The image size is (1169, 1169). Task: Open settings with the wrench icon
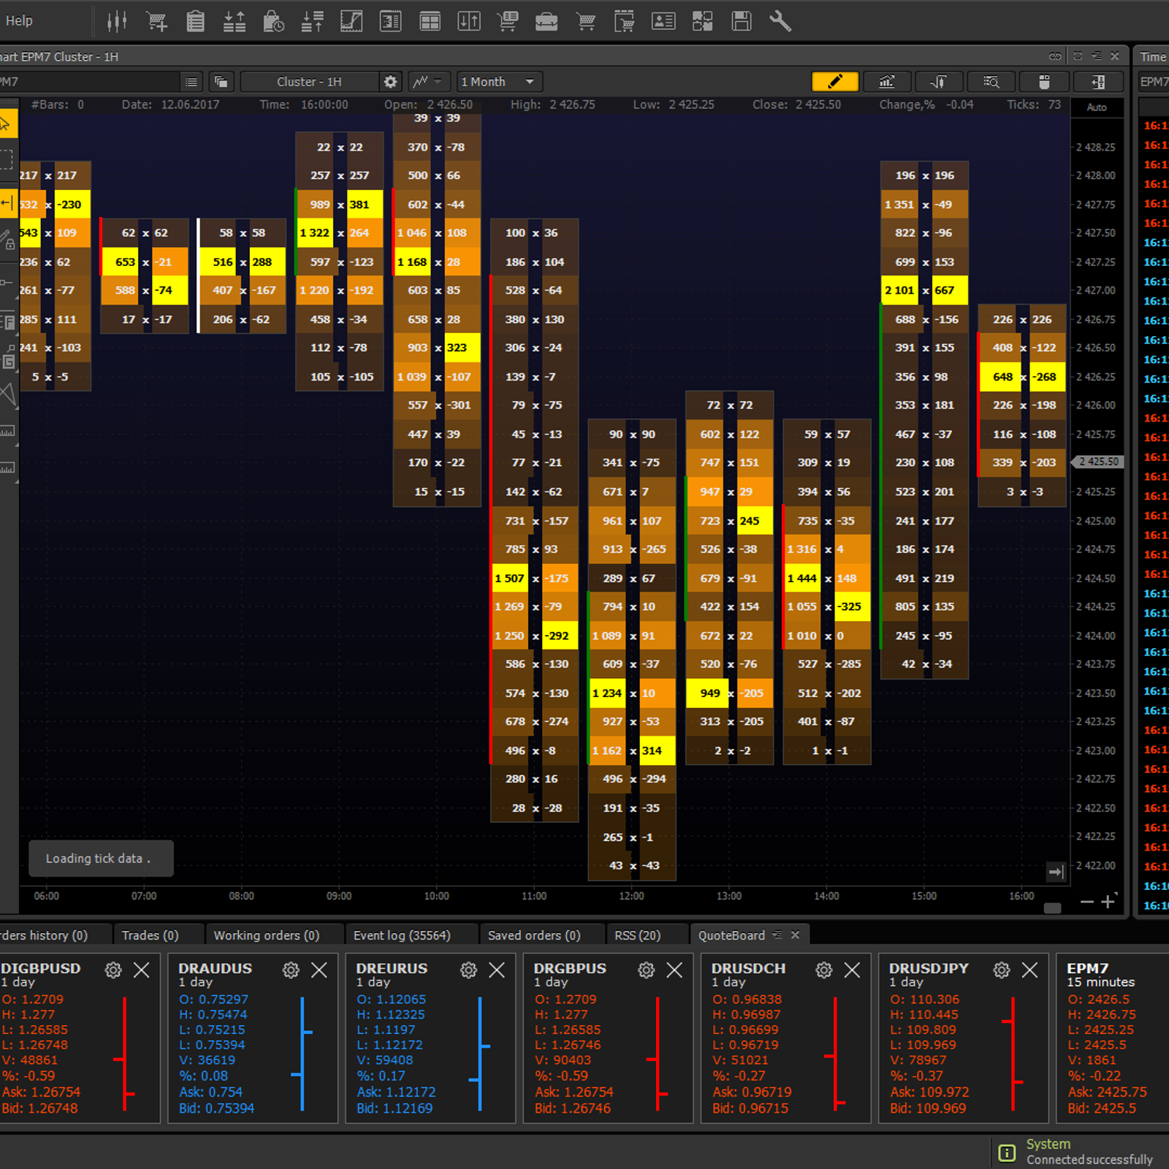tap(780, 21)
